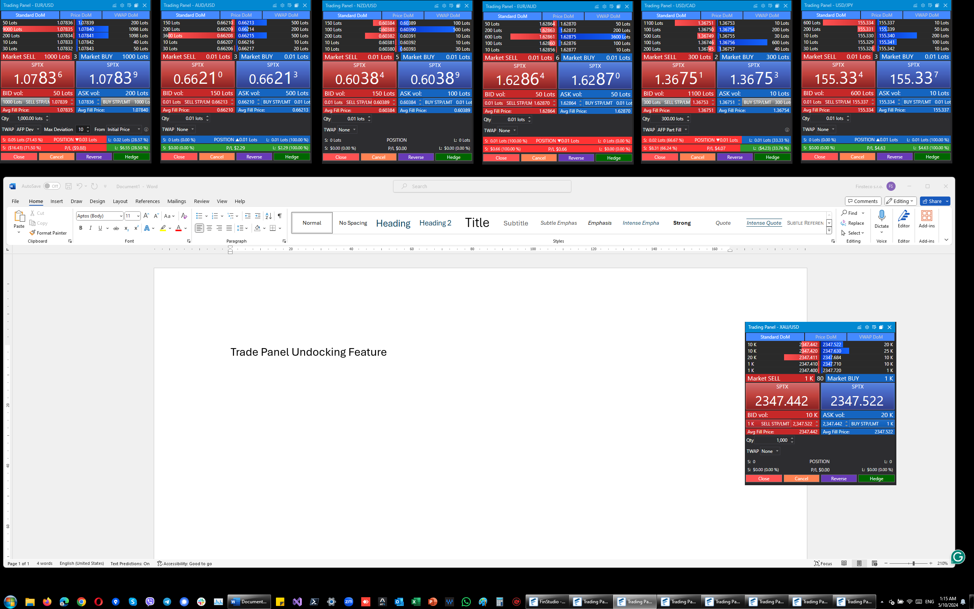Click Hedge button on EUR/USD panel
Screen dimensions: 974x609
[x=132, y=157]
